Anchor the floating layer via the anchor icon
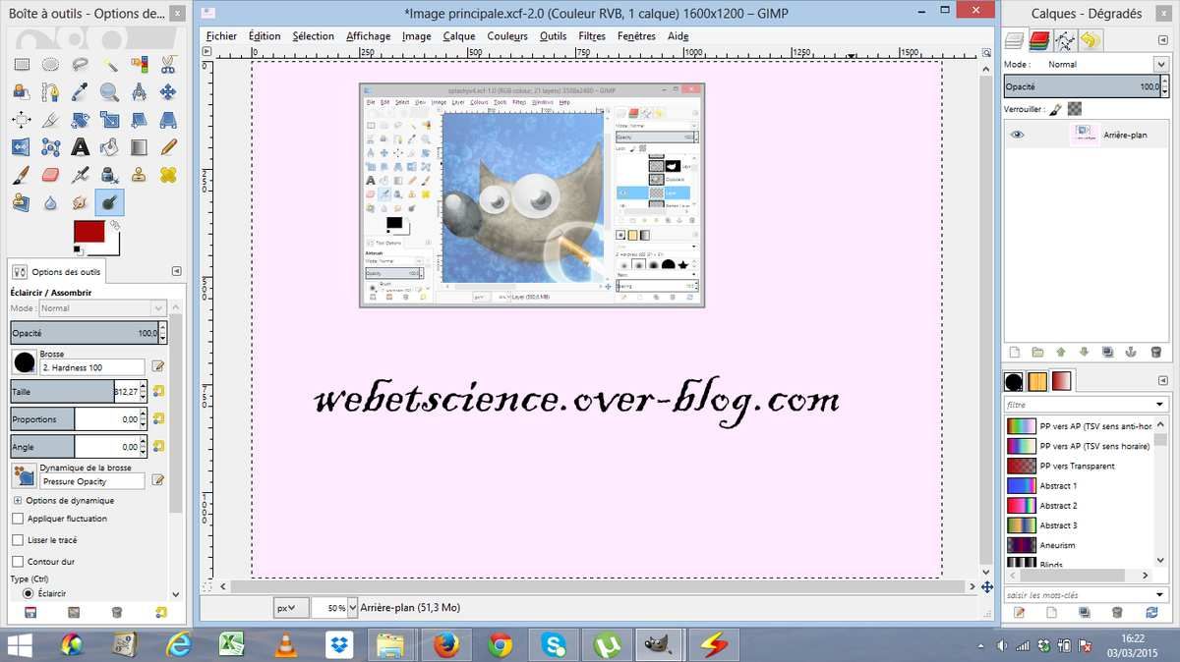This screenshot has height=662, width=1180. coord(1131,352)
